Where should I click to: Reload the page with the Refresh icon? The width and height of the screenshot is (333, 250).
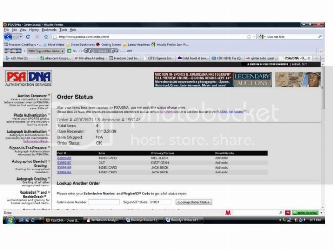(x=28, y=37)
